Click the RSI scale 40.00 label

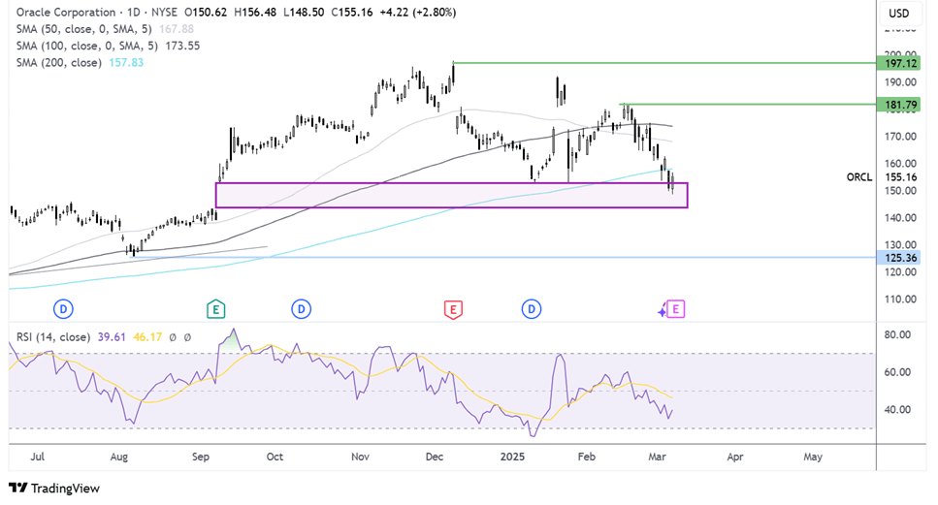pos(897,409)
